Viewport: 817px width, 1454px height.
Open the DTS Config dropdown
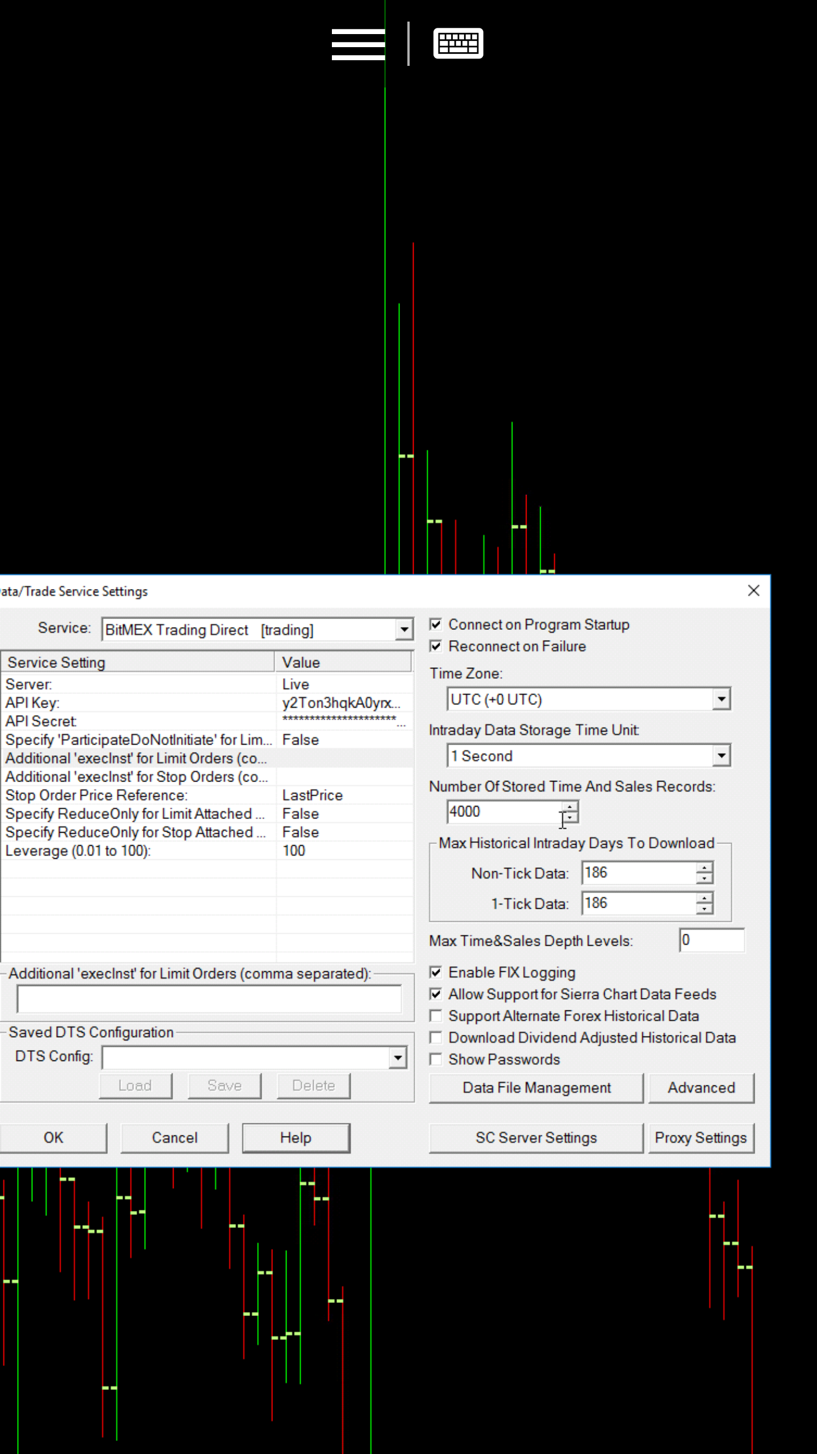tap(398, 1058)
